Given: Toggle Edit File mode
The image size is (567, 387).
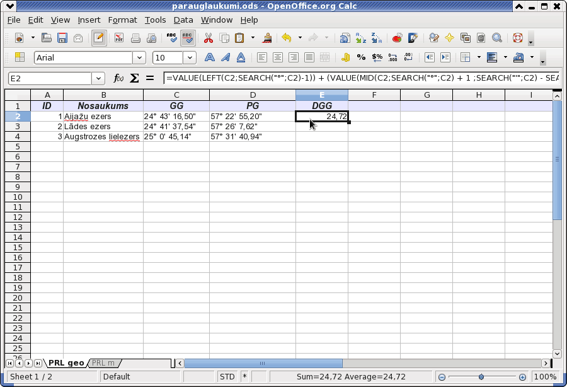Looking at the screenshot, I should point(99,38).
